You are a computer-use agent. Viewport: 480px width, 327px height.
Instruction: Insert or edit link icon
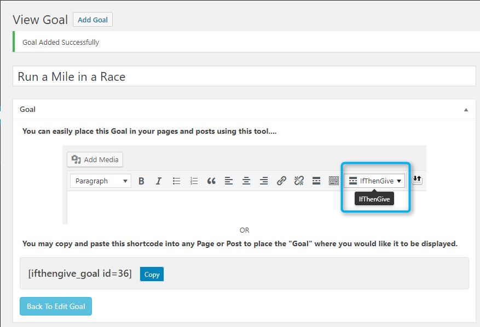(281, 181)
